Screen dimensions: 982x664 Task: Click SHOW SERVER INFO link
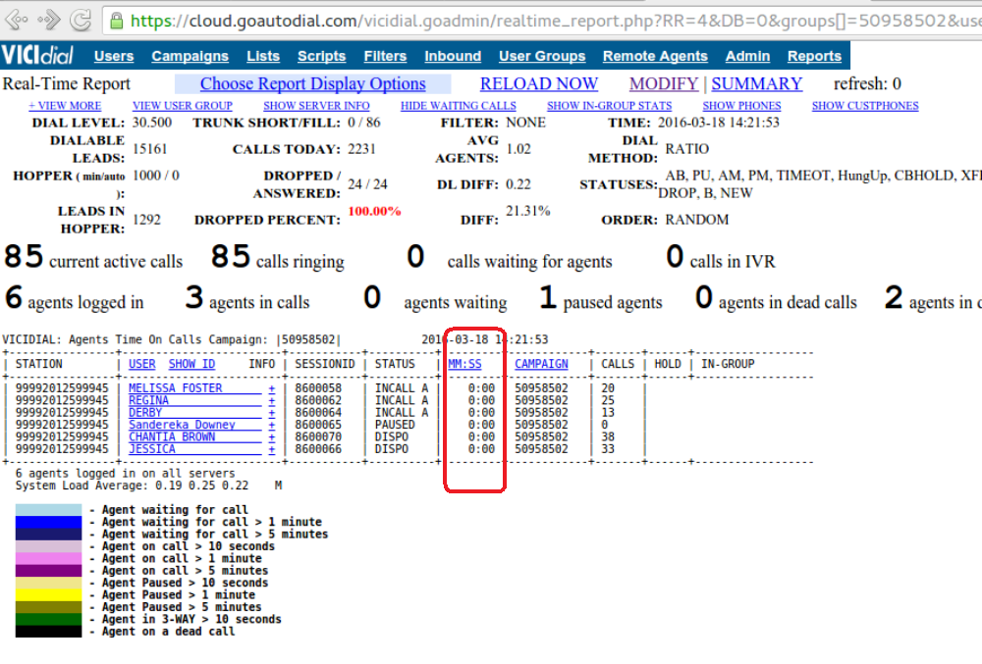(x=316, y=106)
